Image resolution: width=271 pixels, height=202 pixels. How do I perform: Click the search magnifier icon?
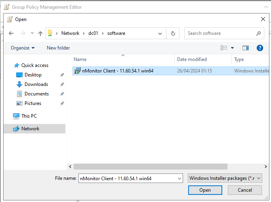(x=258, y=34)
